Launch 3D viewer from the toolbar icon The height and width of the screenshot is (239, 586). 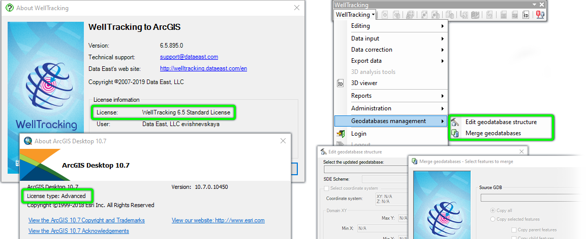[x=526, y=15]
